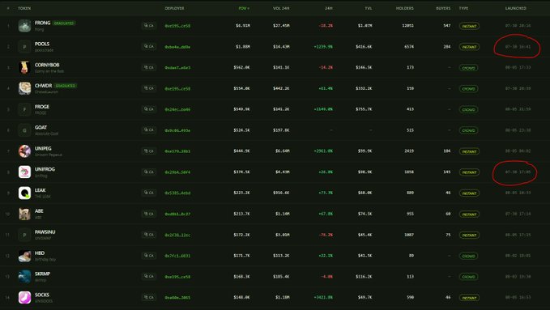Screen dimensions: 550x310
Task: Open the ABE token avatar
Action: [24, 214]
